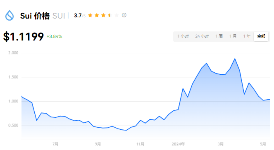The width and height of the screenshot is (274, 150).
Task: Select the 1周 time range
Action: [219, 36]
